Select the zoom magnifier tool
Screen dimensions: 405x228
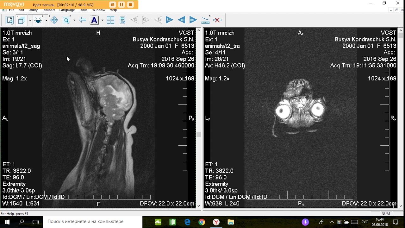[66, 20]
